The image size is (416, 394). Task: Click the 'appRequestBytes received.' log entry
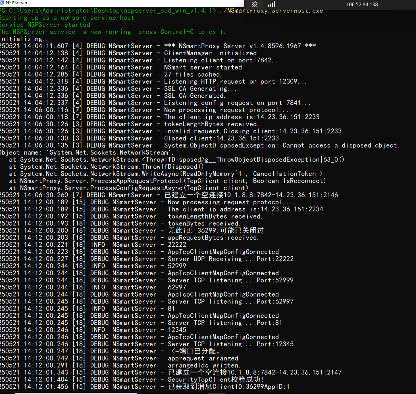129,238
